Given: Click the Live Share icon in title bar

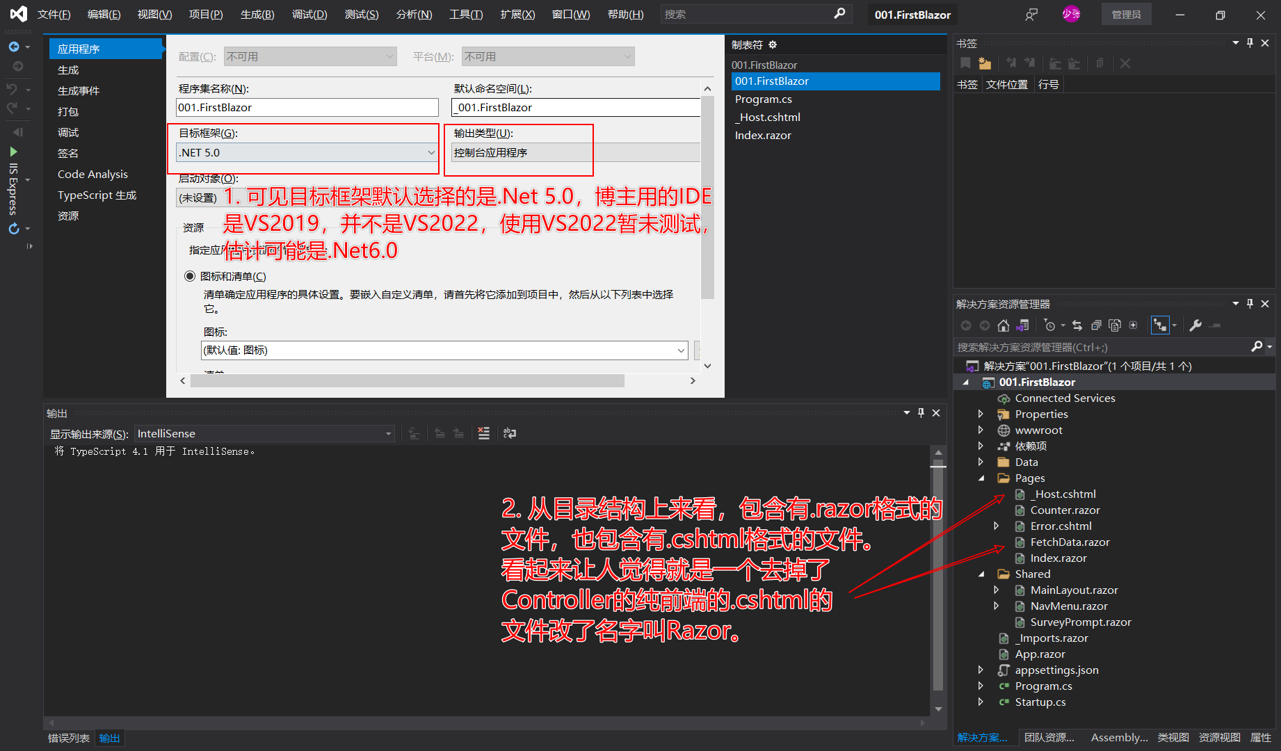Looking at the screenshot, I should point(1031,15).
